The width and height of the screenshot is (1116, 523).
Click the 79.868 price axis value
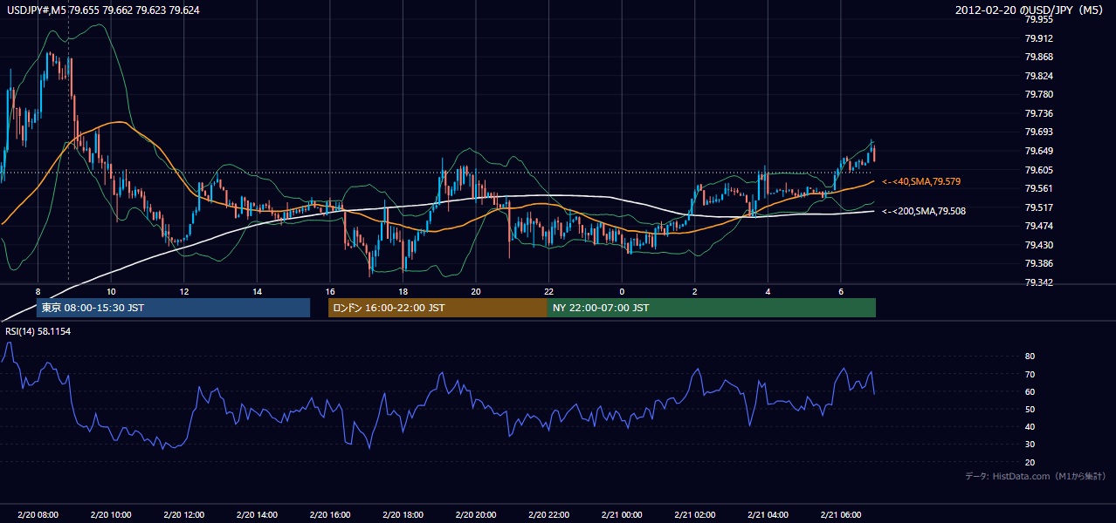[1039, 58]
